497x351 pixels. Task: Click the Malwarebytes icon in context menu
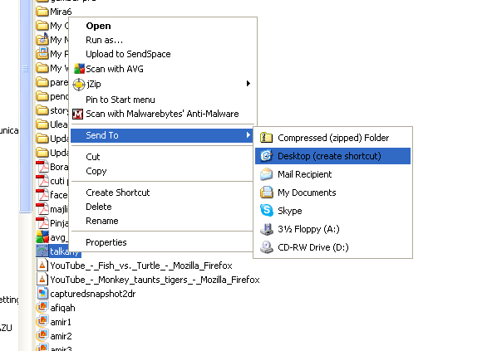point(78,114)
